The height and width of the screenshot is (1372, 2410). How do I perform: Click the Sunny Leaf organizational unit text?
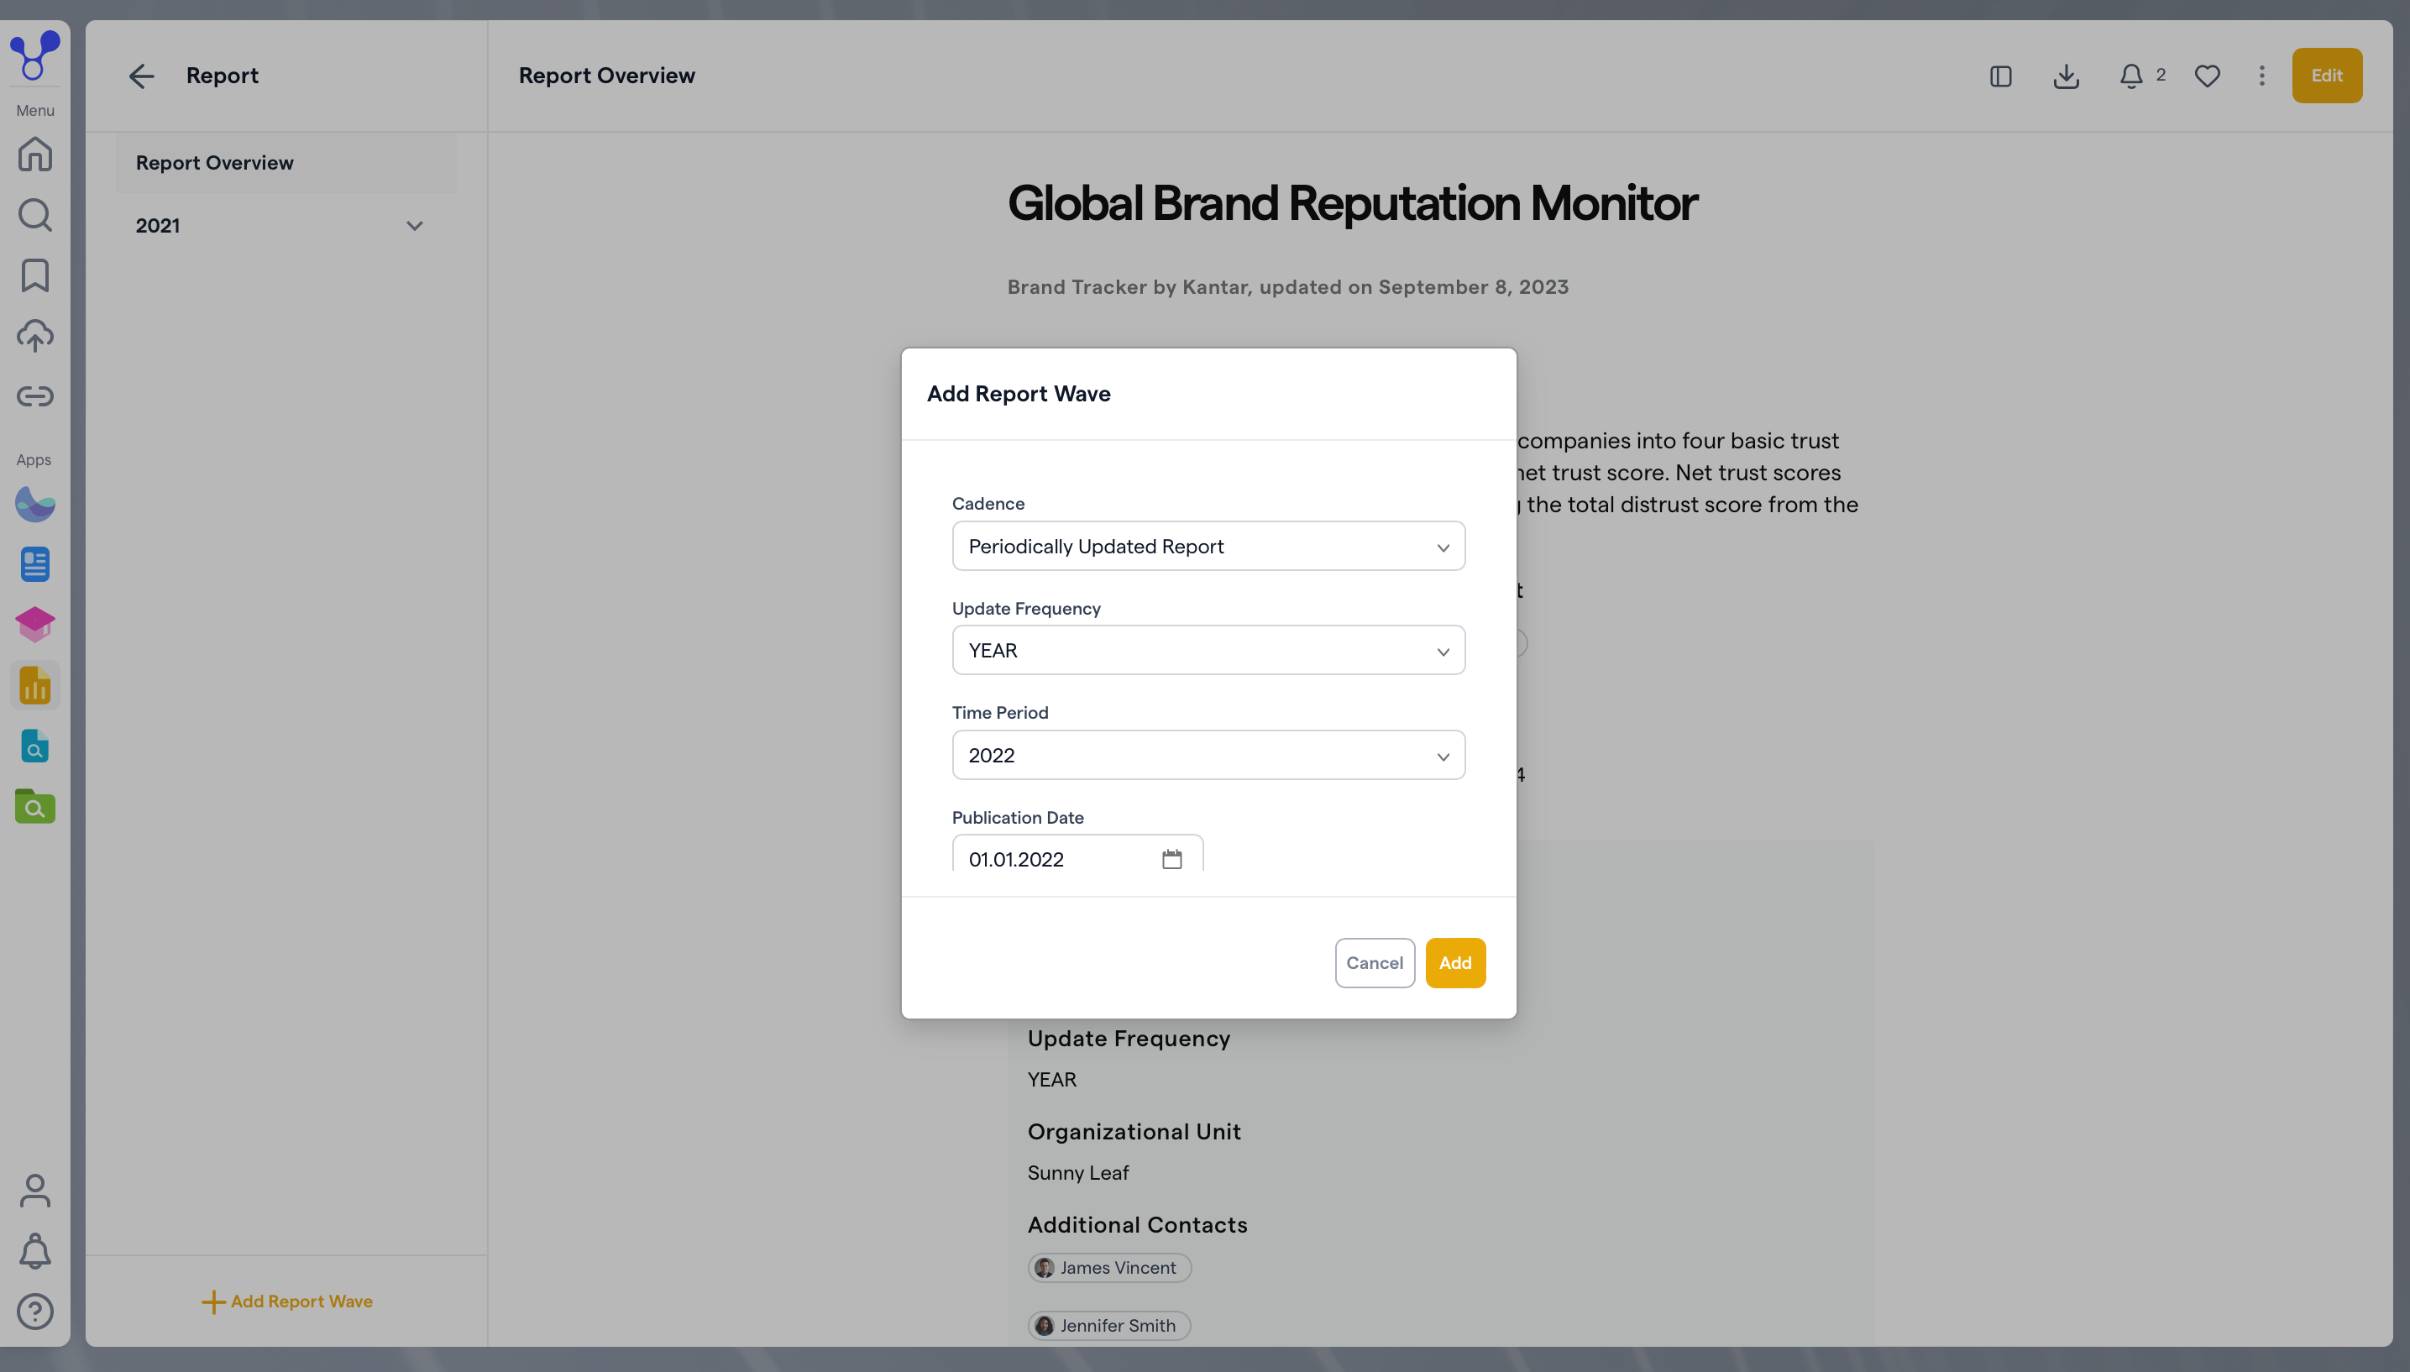pos(1078,1172)
